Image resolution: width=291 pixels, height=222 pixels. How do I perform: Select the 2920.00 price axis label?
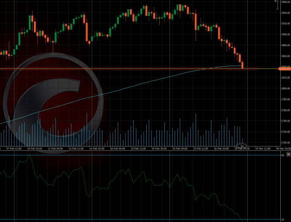[285, 24]
